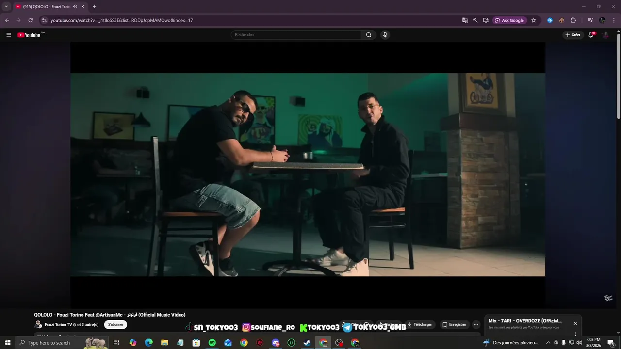This screenshot has width=621, height=349.
Task: Open media controls icon in Chrome toolbar
Action: (x=590, y=20)
